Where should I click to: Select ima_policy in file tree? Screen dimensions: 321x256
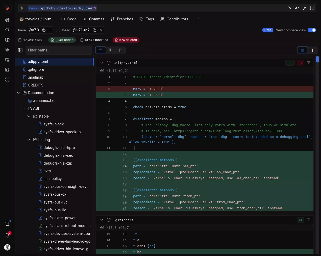[x=54, y=179]
